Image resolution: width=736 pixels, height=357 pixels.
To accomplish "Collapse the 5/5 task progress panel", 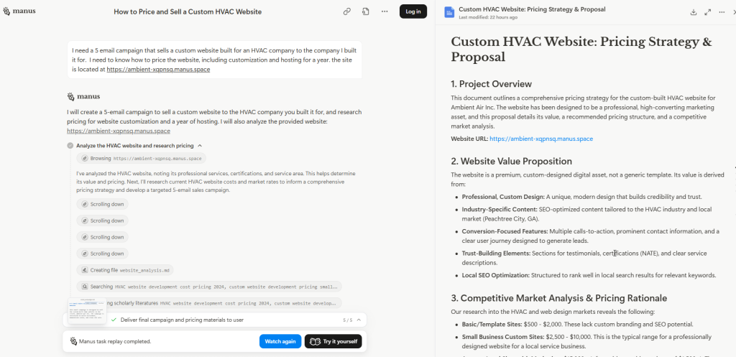I will [358, 320].
